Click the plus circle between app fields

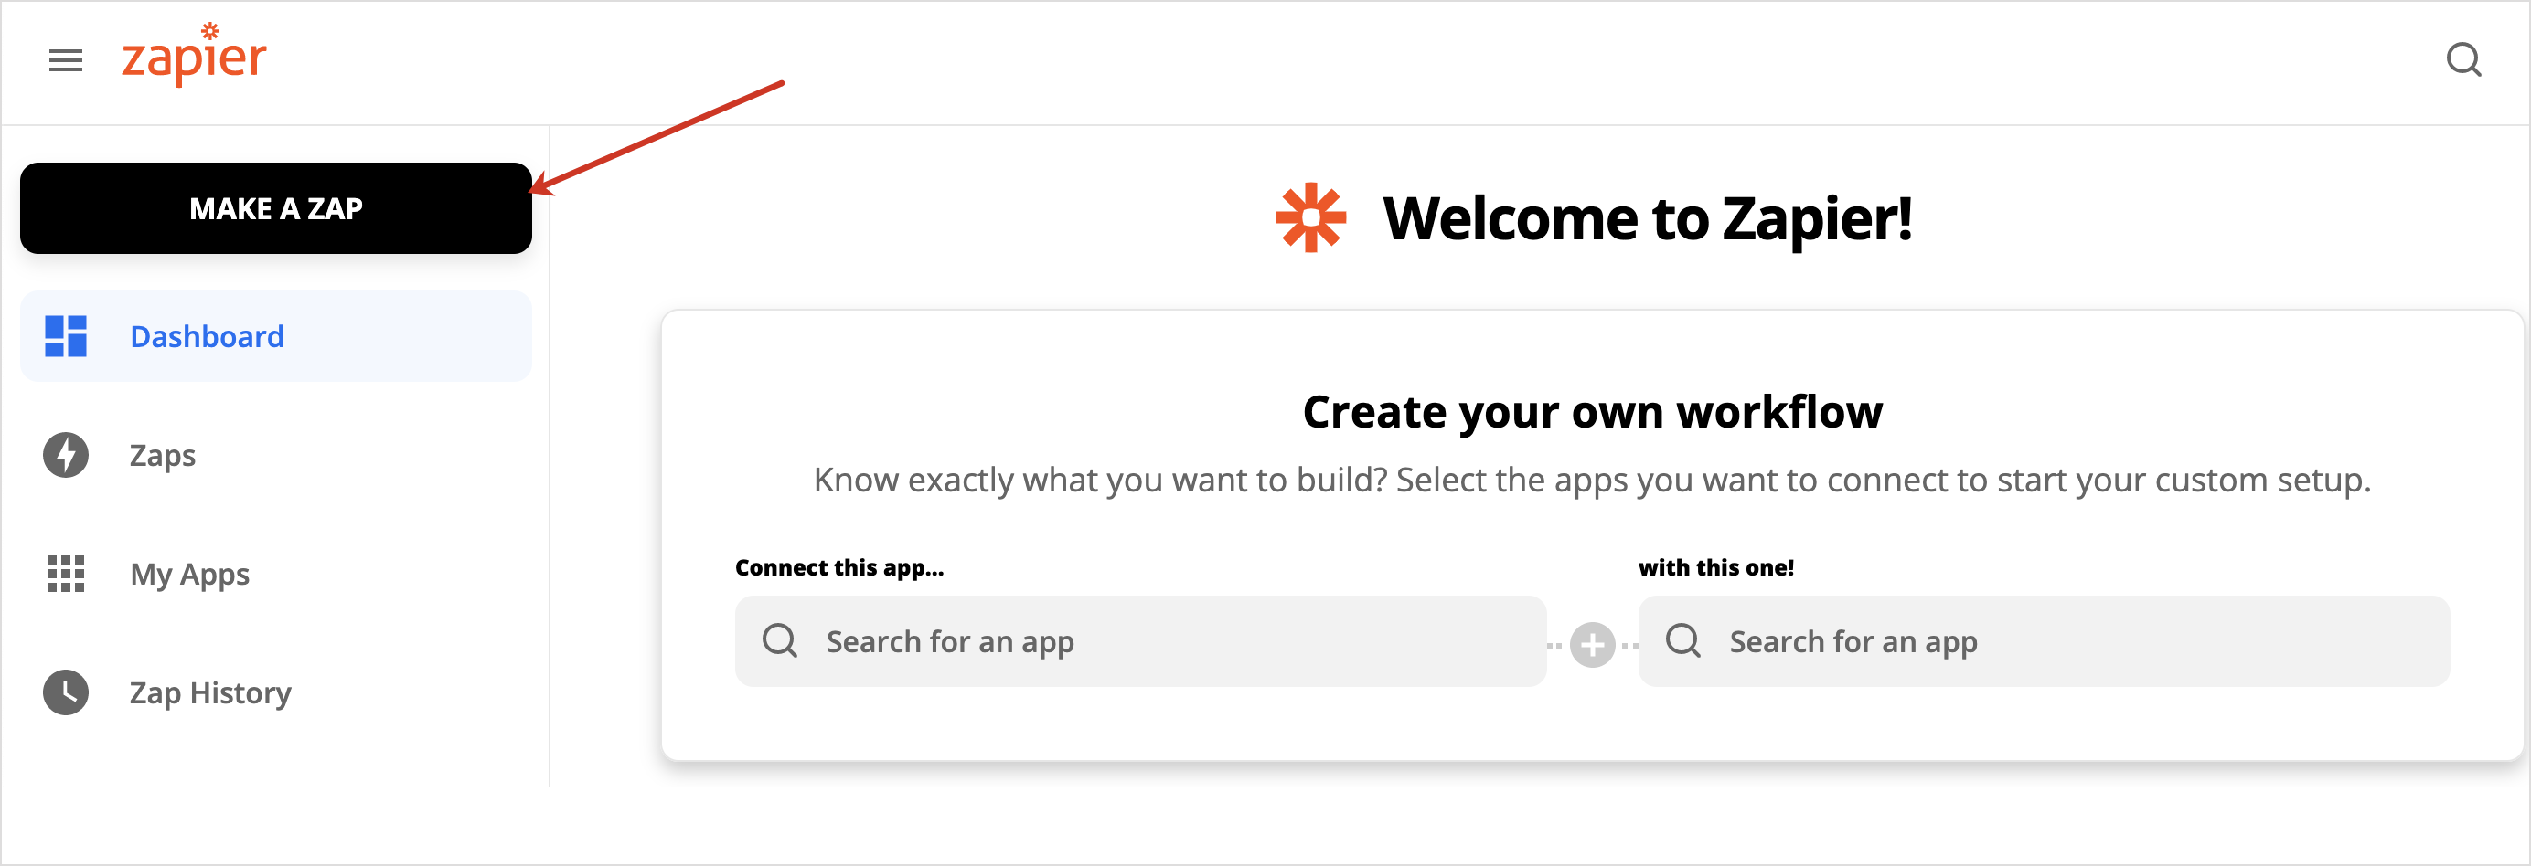coord(1592,645)
